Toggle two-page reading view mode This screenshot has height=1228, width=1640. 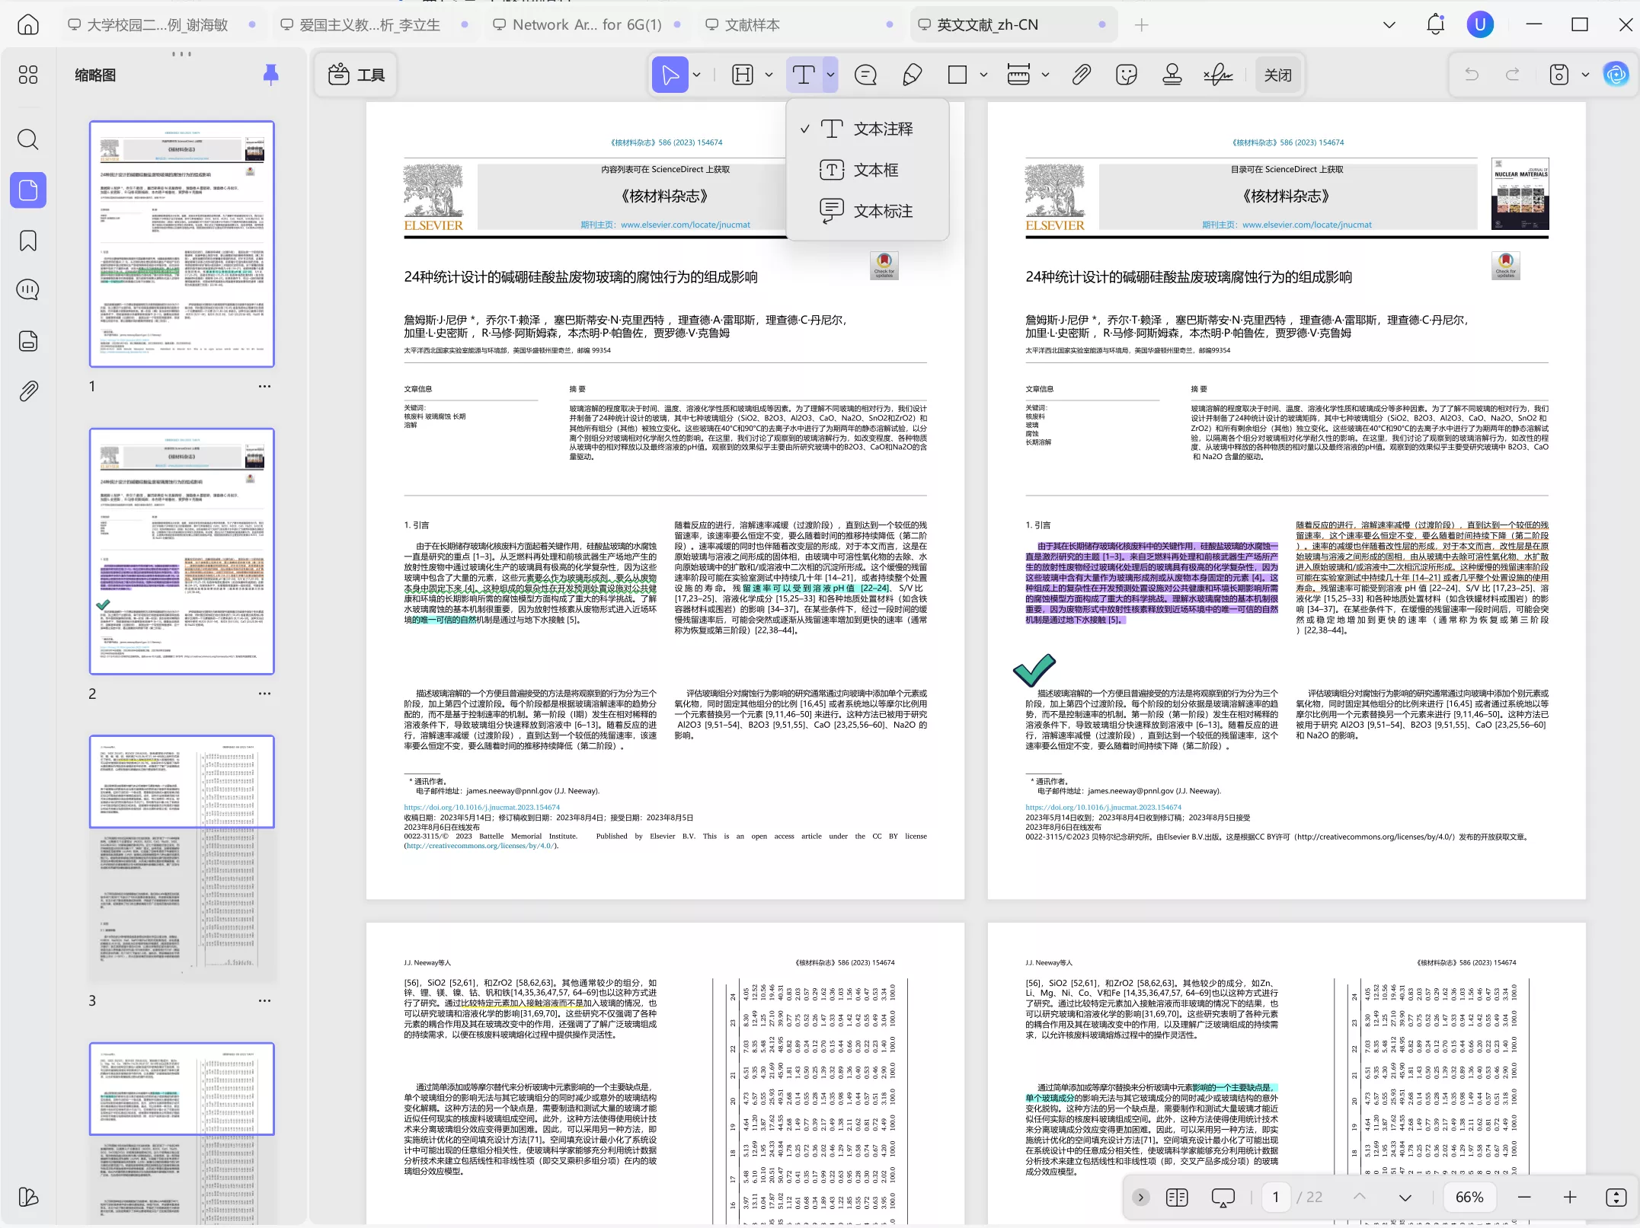coord(1176,1198)
